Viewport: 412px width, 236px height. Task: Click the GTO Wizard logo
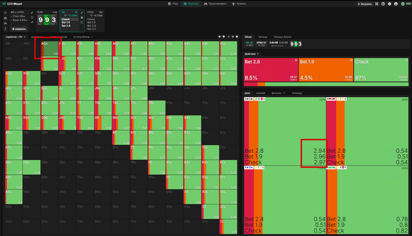12,4
